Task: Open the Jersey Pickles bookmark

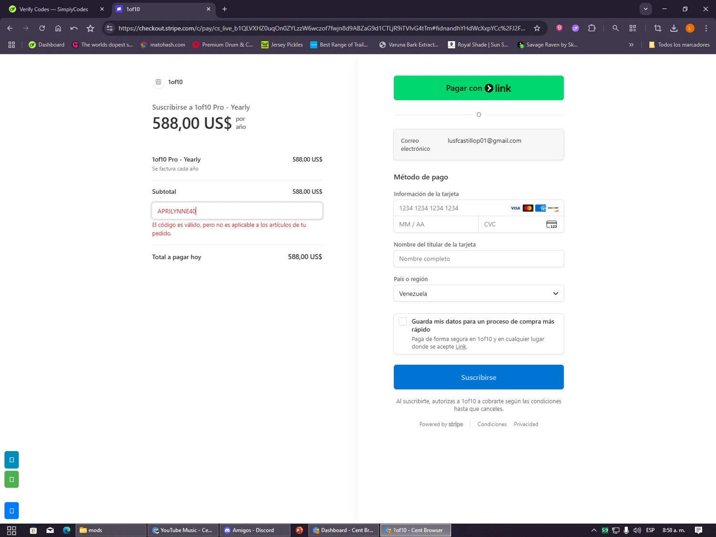Action: pyautogui.click(x=282, y=45)
